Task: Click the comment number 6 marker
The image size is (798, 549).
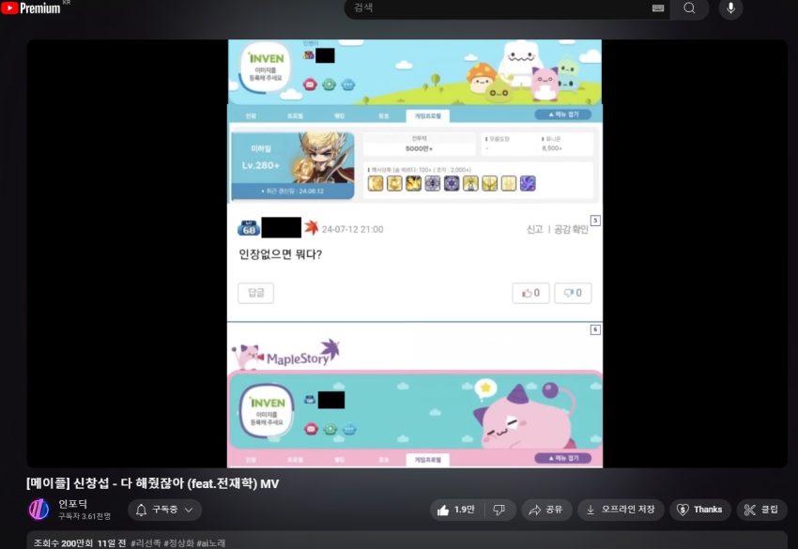Action: 595,329
